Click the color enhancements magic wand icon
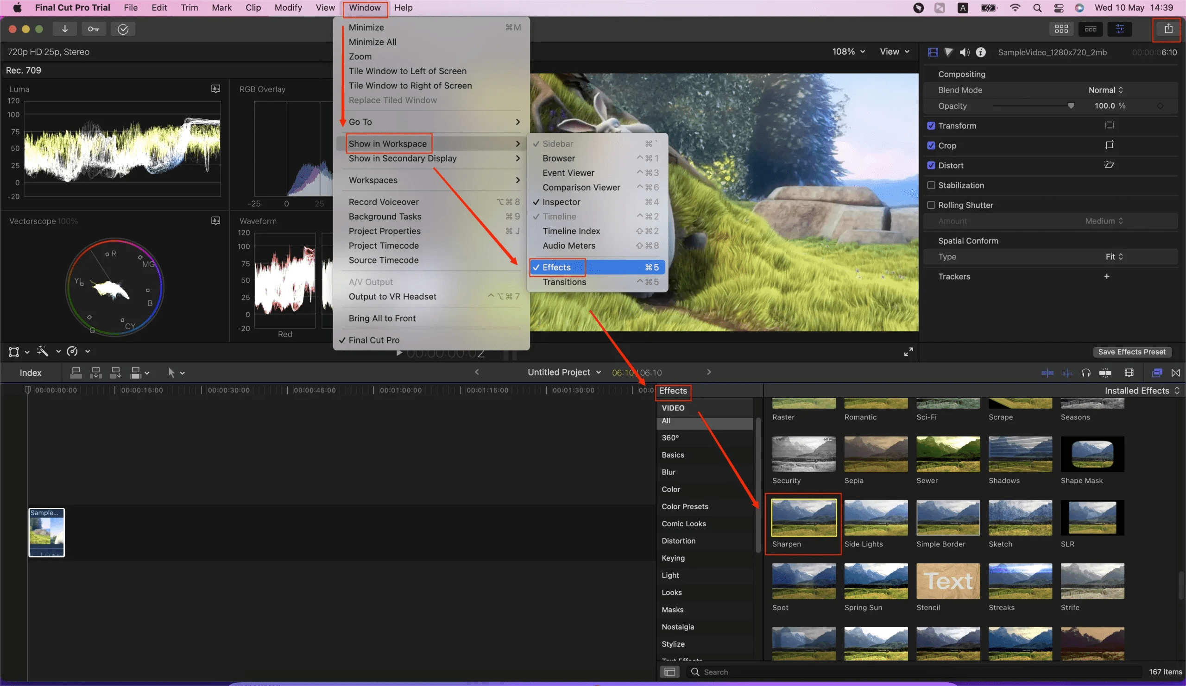The height and width of the screenshot is (686, 1186). coord(43,352)
